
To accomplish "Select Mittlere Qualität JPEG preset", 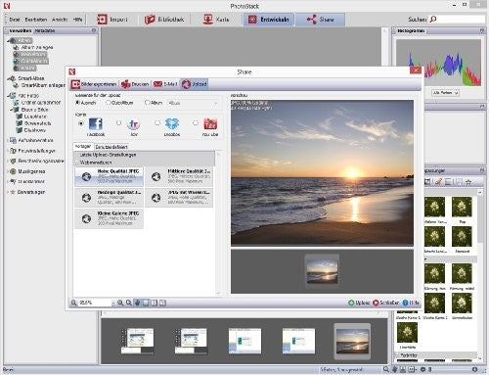I will click(179, 176).
